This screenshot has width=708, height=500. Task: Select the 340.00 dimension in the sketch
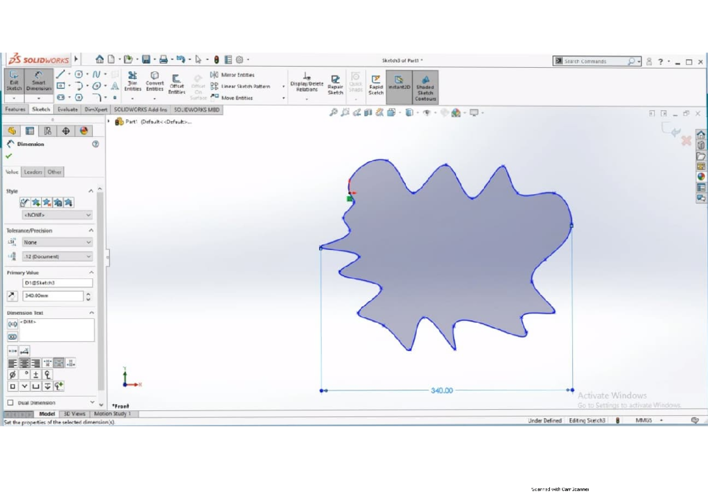442,390
